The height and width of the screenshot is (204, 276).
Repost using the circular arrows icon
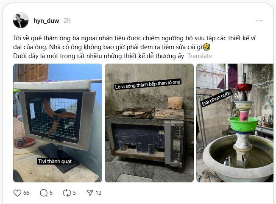[67, 193]
